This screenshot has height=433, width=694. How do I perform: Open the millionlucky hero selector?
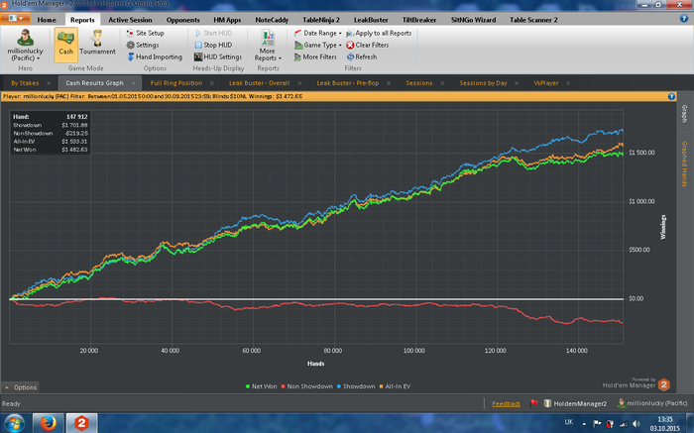25,46
